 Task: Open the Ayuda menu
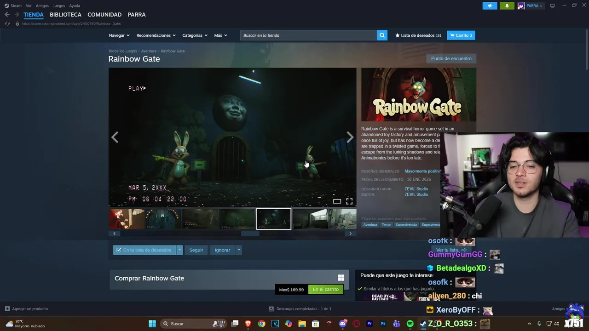(75, 6)
